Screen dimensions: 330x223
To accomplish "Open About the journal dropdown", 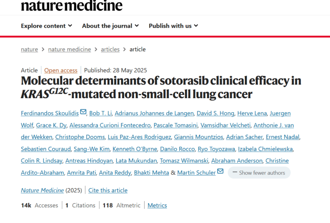I will [111, 26].
